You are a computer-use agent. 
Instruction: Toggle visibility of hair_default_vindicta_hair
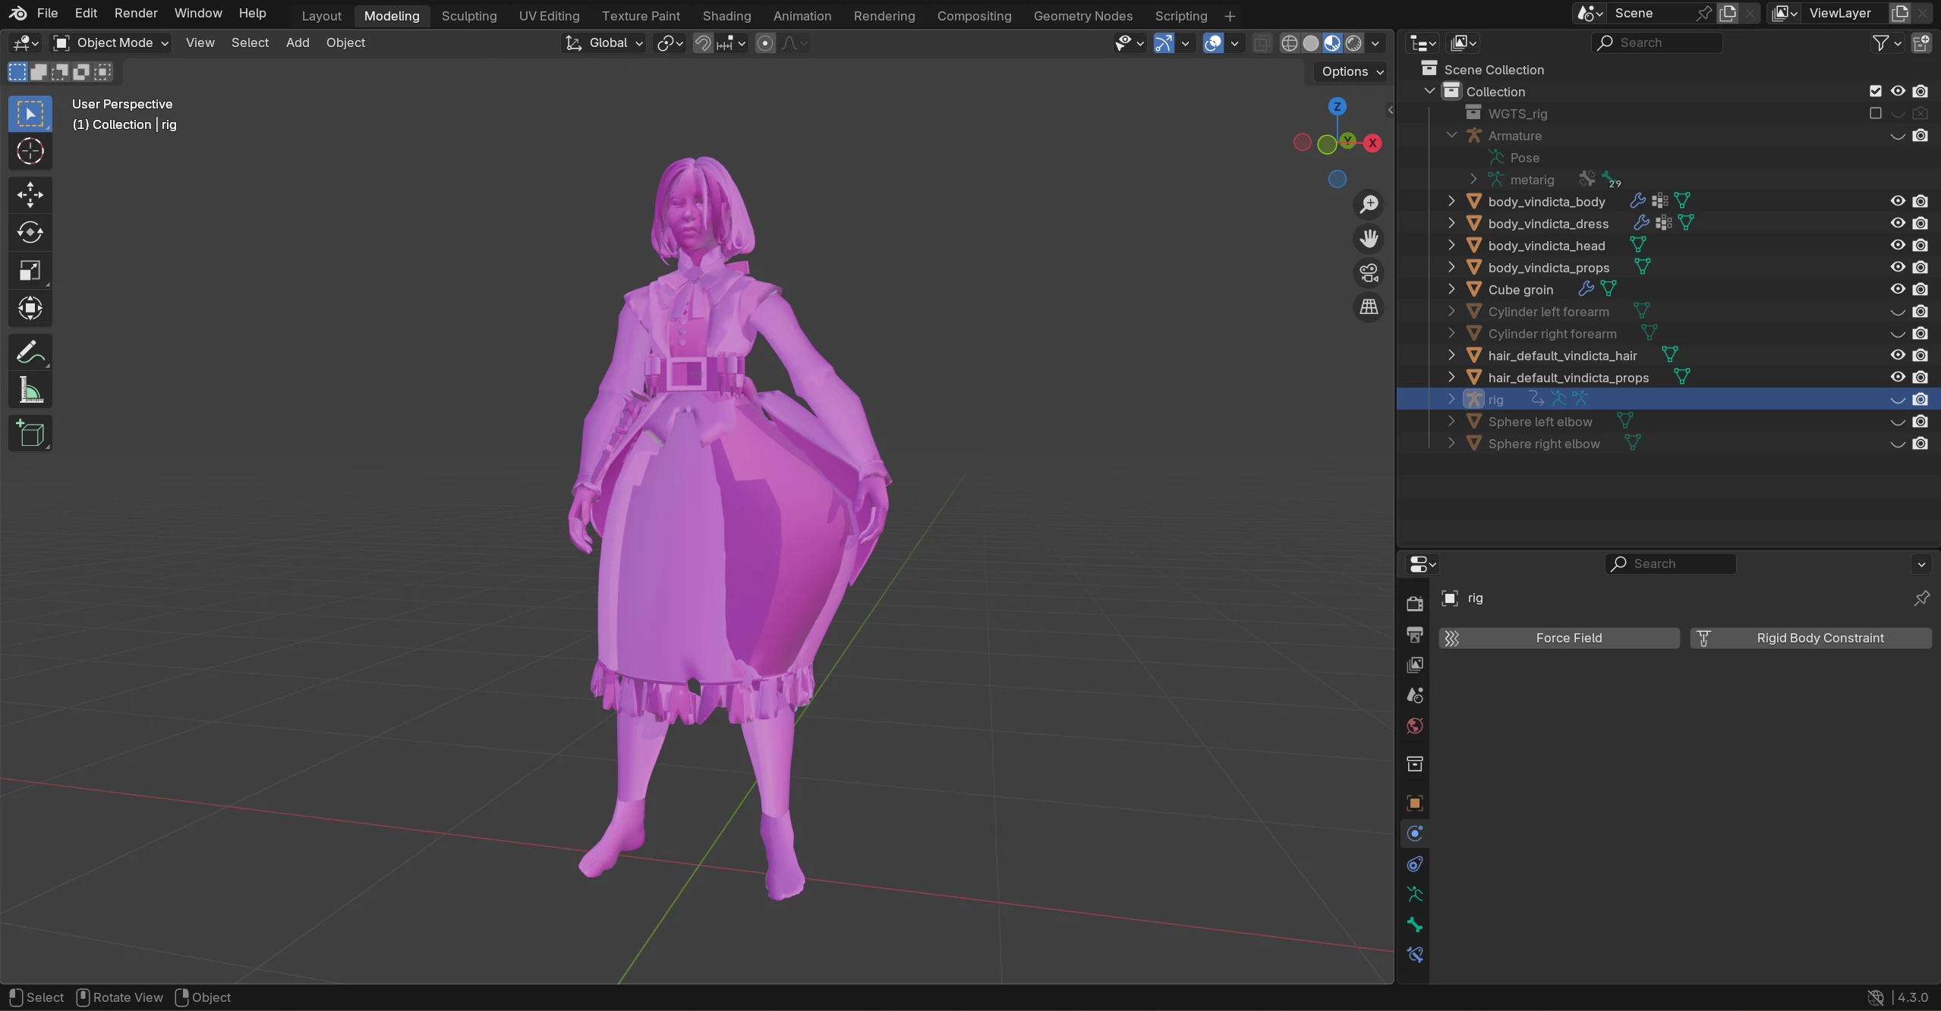point(1897,355)
